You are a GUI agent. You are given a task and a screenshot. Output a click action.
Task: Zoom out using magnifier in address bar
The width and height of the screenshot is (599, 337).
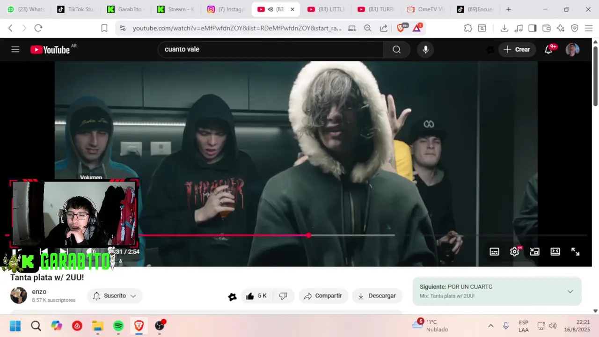[368, 28]
